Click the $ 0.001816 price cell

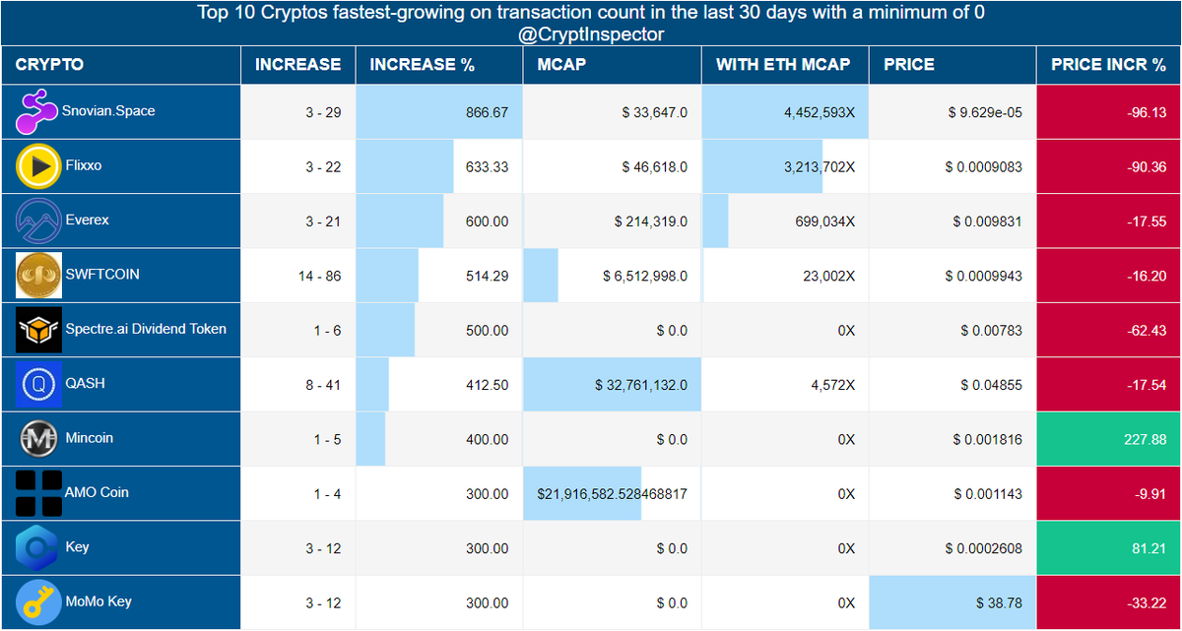952,439
